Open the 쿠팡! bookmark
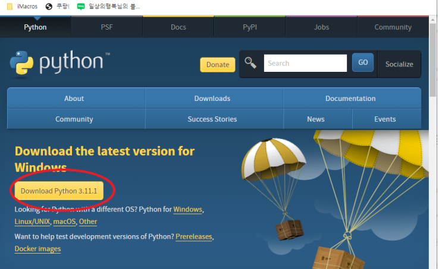Screen dimensions: 442x269 click(x=57, y=7)
